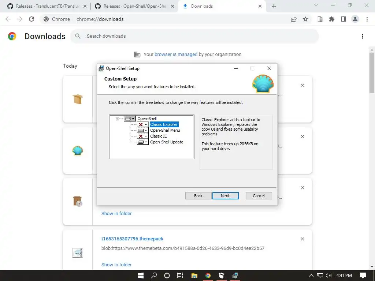Share this page icon in address bar

[x=294, y=19]
